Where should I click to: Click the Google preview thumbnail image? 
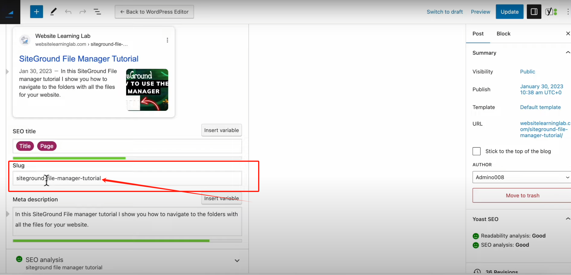pyautogui.click(x=147, y=90)
